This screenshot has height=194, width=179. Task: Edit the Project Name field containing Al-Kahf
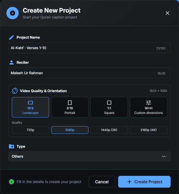89,48
